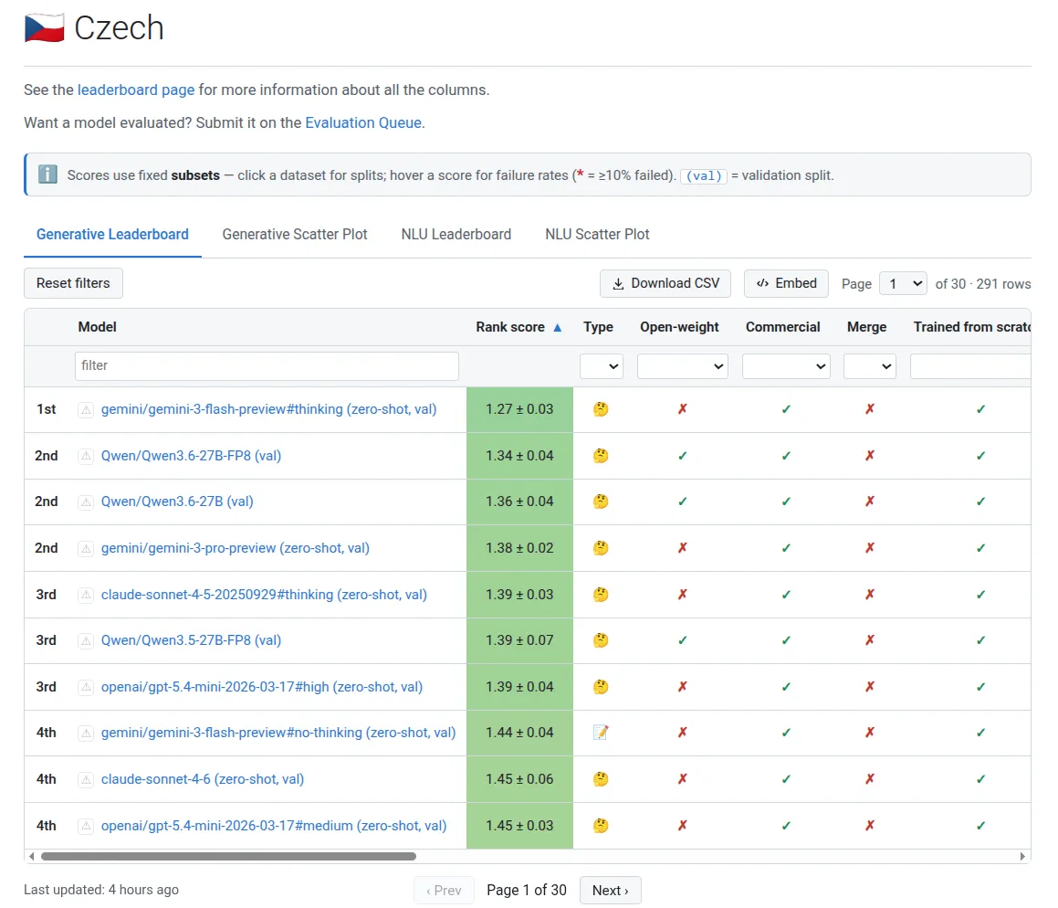Screen dimensions: 1058x908
Task: Follow the leaderboard page link
Action: (136, 90)
